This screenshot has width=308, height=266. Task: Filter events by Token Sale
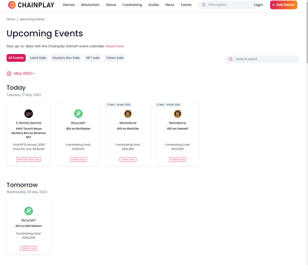click(x=115, y=58)
